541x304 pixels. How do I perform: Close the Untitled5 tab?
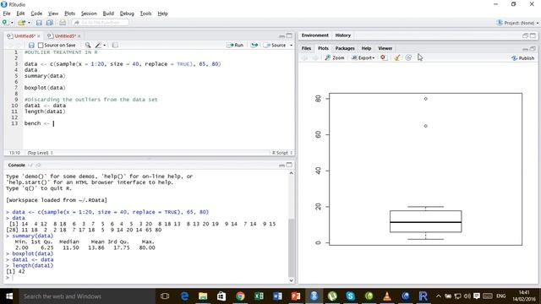pos(79,35)
